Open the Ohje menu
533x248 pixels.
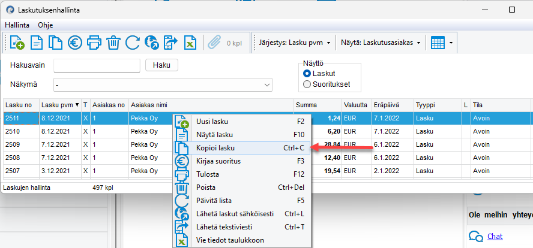pos(46,25)
